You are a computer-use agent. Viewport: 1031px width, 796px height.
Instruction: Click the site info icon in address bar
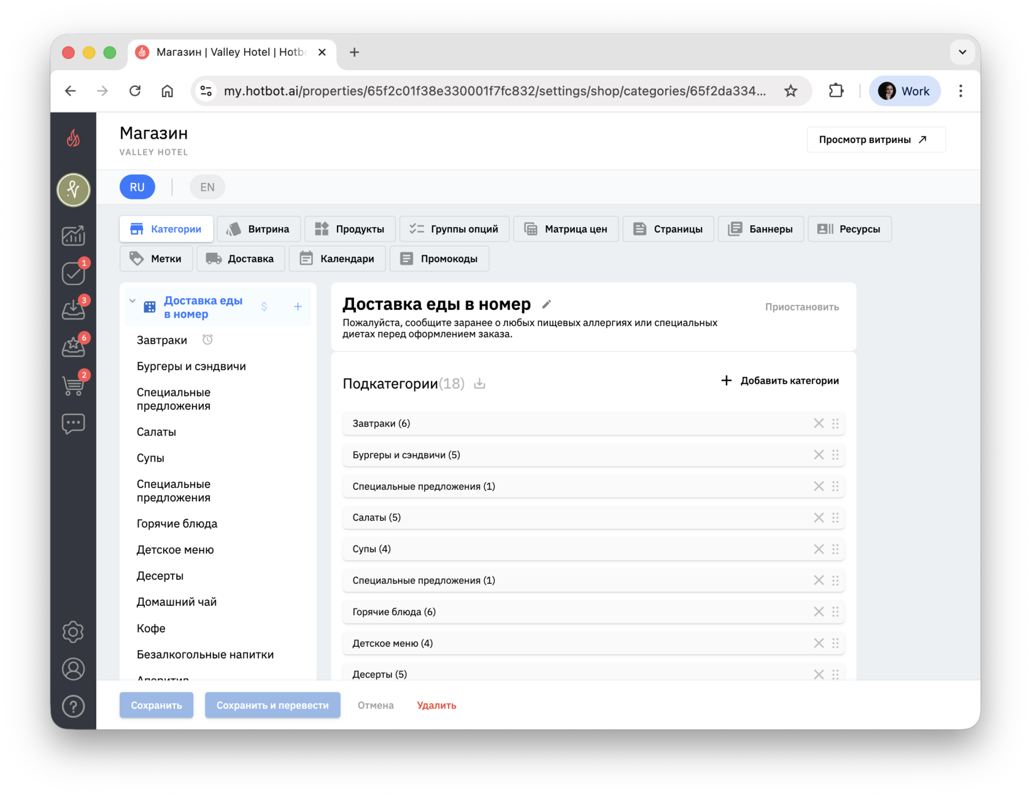[206, 91]
